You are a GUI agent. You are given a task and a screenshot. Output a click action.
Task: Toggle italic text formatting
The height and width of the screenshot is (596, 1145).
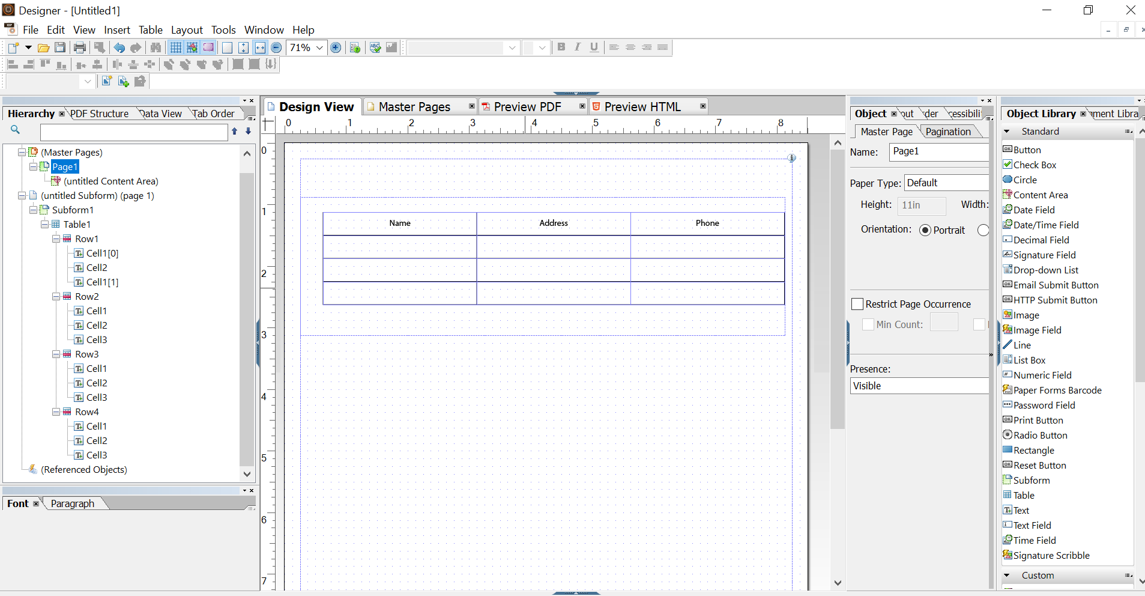tap(578, 47)
